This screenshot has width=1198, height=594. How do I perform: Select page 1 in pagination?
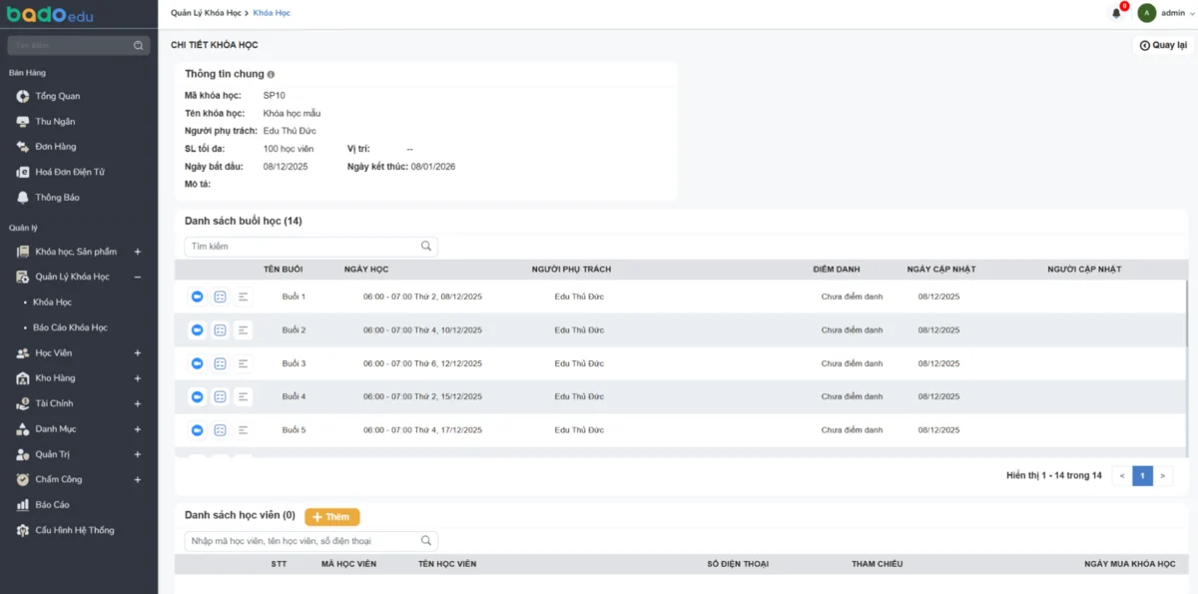click(x=1142, y=476)
